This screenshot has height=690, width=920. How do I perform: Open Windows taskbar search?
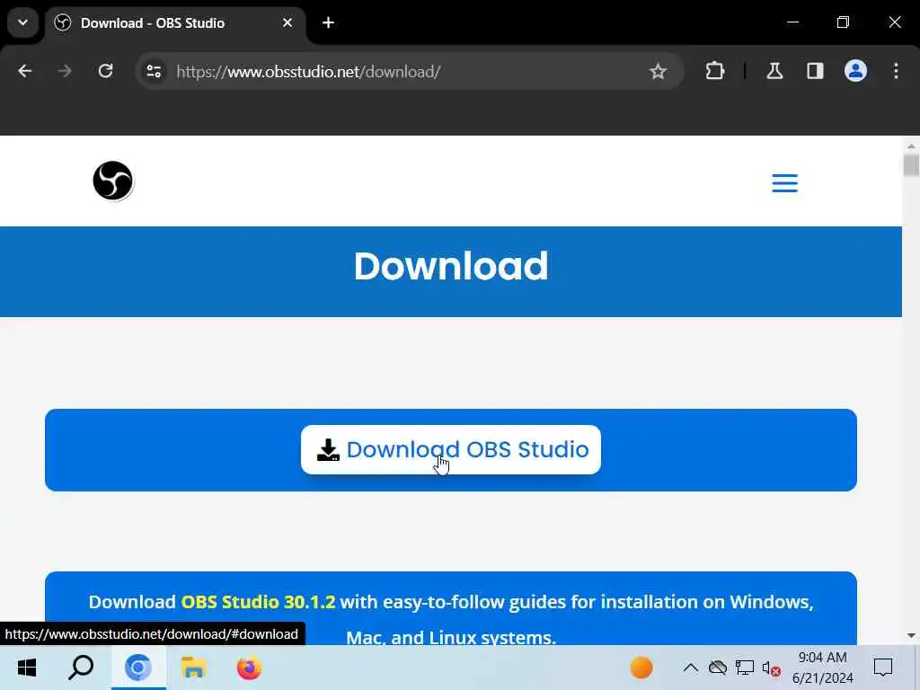tap(81, 668)
